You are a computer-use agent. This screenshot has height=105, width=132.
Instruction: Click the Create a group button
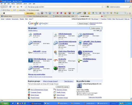96,28
